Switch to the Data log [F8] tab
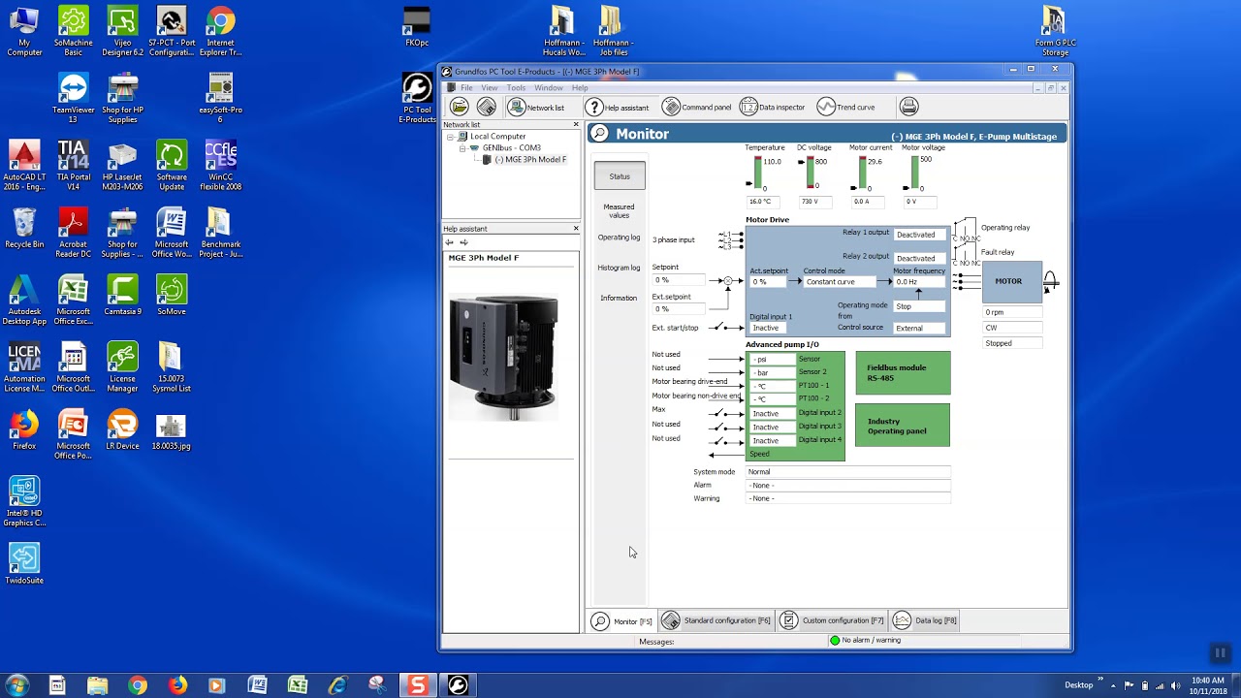Screen dimensions: 1241x698 [x=926, y=621]
